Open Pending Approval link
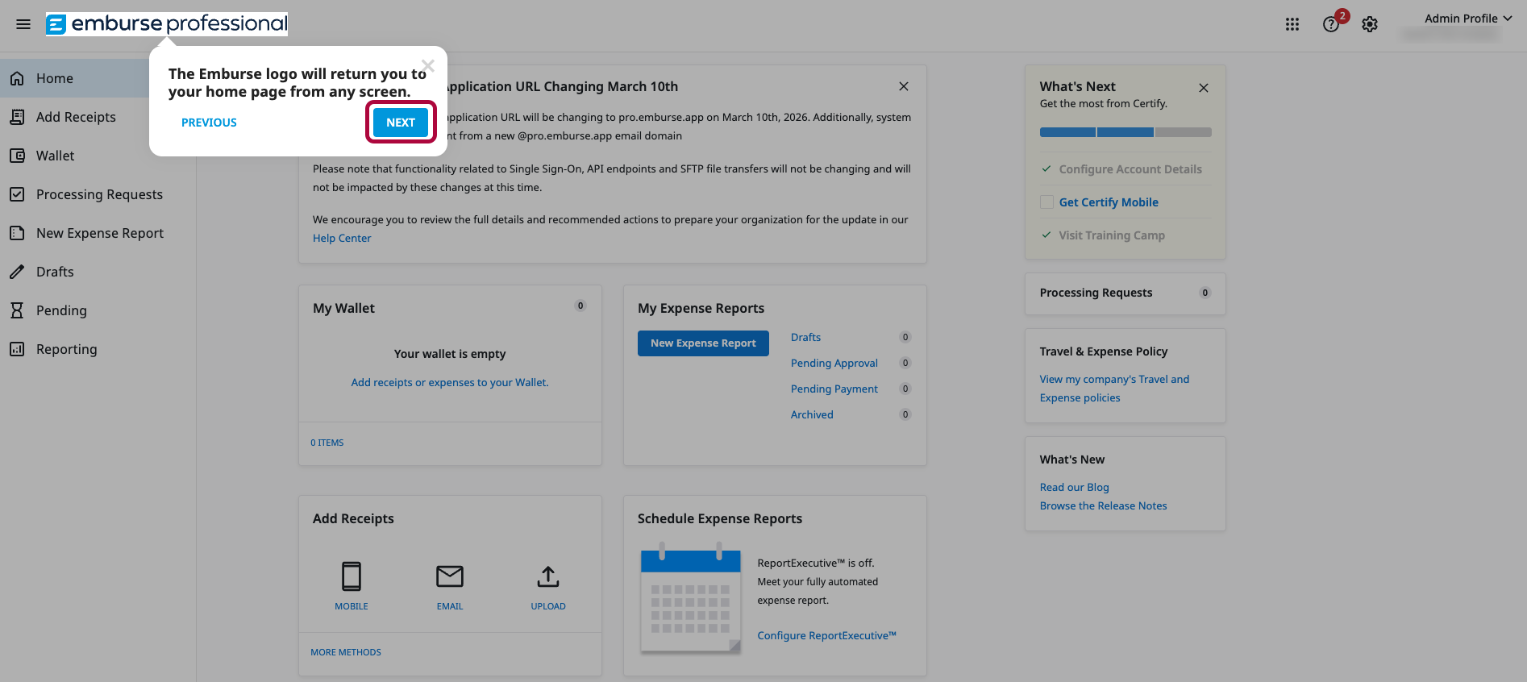This screenshot has width=1527, height=682. [x=834, y=364]
